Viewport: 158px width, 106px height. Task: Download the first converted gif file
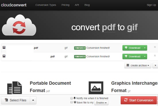pyautogui.click(x=132, y=48)
